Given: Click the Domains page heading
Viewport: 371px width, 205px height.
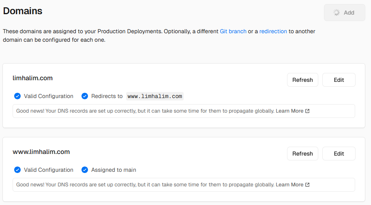Looking at the screenshot, I should click(x=23, y=11).
